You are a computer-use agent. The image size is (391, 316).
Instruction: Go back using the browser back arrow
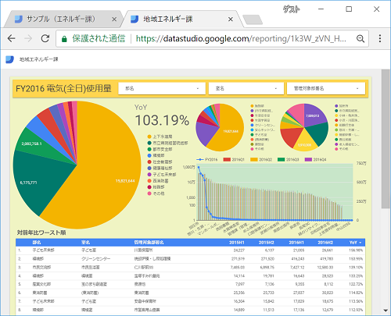tap(12, 38)
